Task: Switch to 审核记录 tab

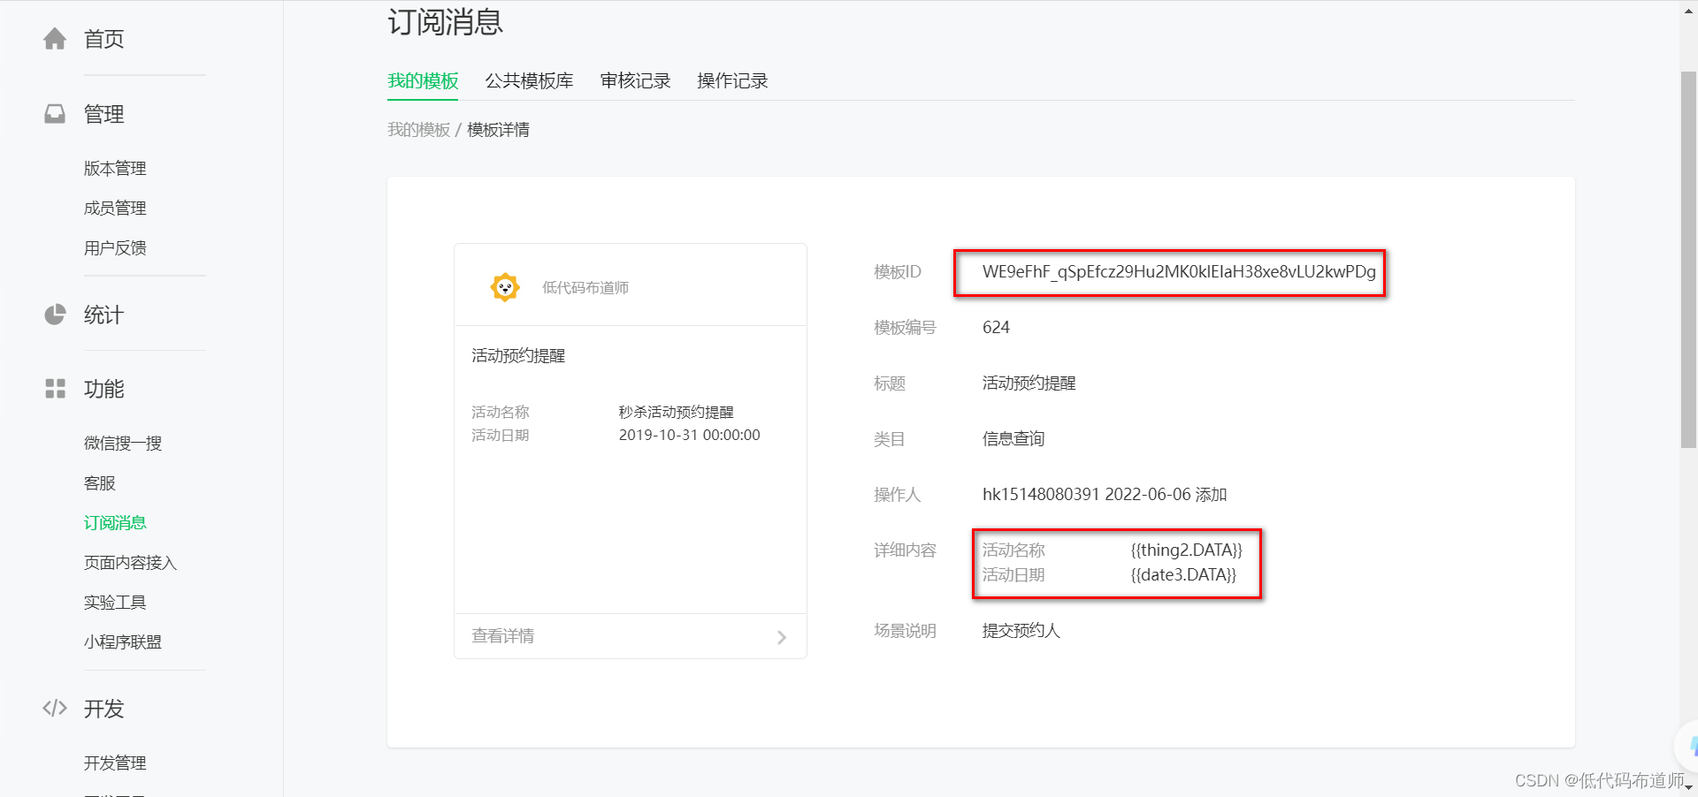Action: click(x=635, y=80)
